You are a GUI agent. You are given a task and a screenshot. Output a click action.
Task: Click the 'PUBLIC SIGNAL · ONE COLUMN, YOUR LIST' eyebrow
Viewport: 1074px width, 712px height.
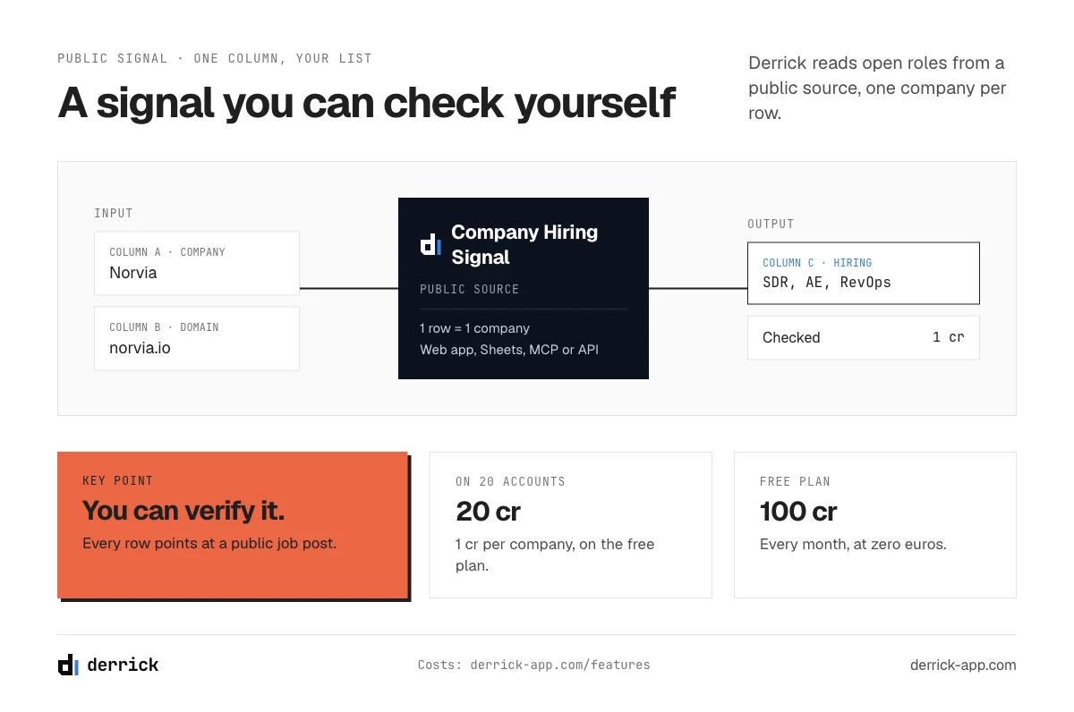coord(215,58)
